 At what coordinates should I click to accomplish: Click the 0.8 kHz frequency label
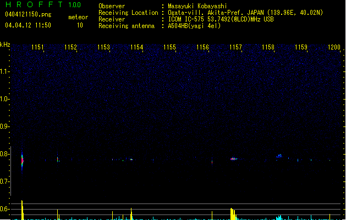click(4, 154)
